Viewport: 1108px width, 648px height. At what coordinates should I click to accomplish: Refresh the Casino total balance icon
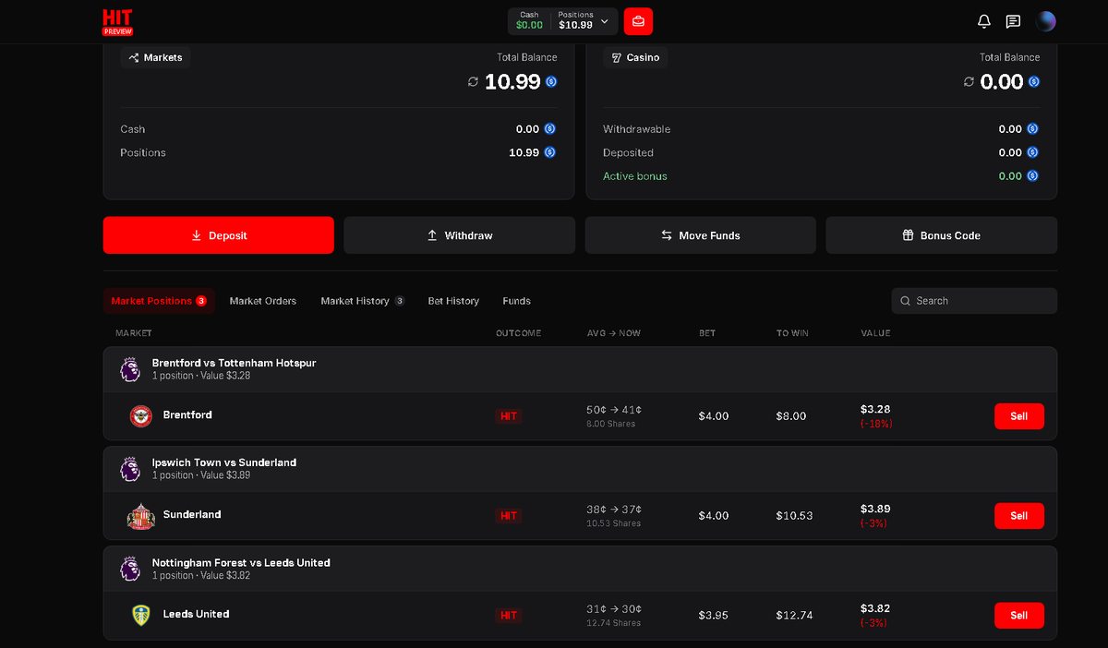click(969, 82)
